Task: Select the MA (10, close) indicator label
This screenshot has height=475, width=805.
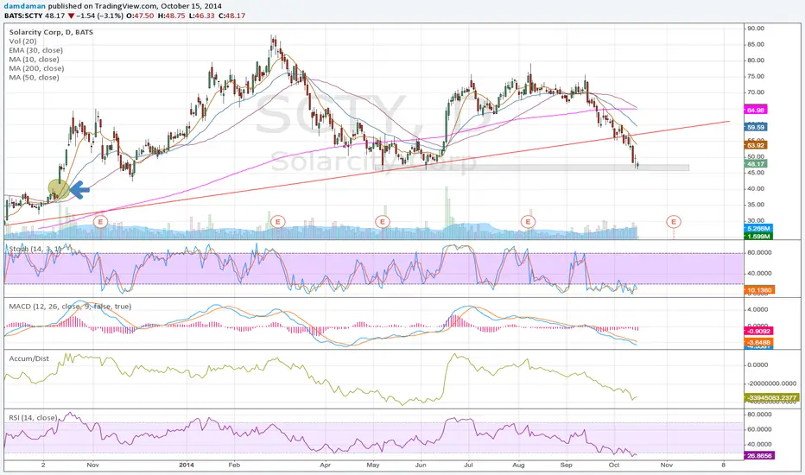Action: (x=34, y=60)
